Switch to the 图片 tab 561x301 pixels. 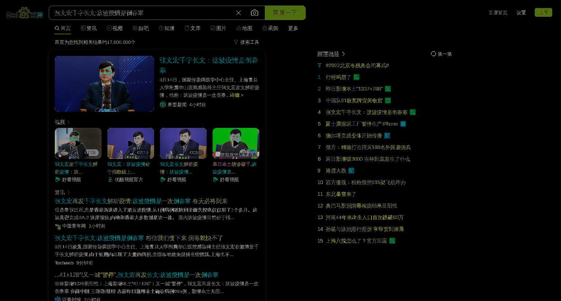(218, 28)
